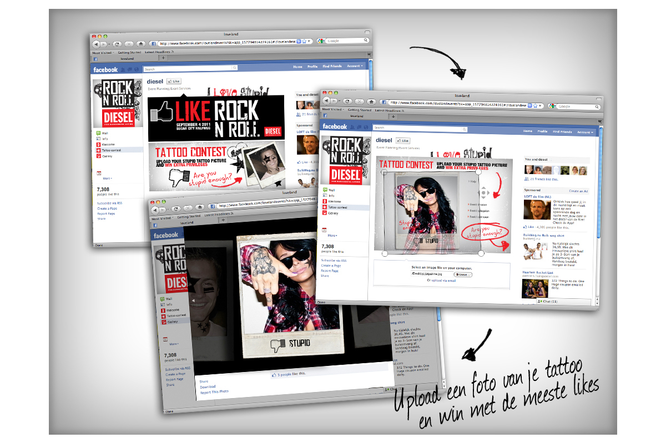666x443 pixels.
Task: Click Back arrow in the top-left browser window
Action: point(96,43)
